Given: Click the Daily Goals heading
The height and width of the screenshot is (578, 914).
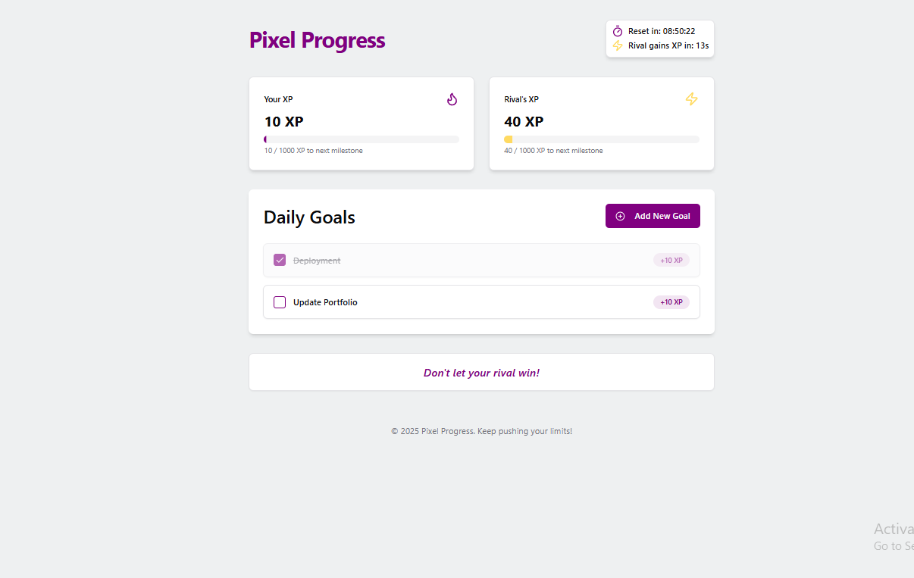Looking at the screenshot, I should [x=309, y=217].
